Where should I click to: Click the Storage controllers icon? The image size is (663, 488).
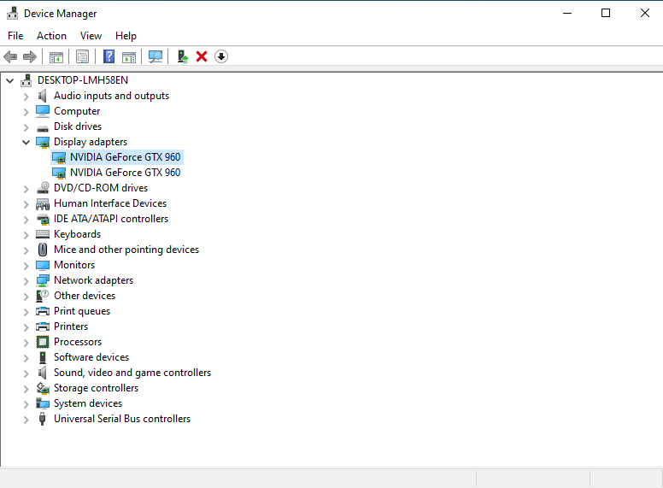pos(43,388)
